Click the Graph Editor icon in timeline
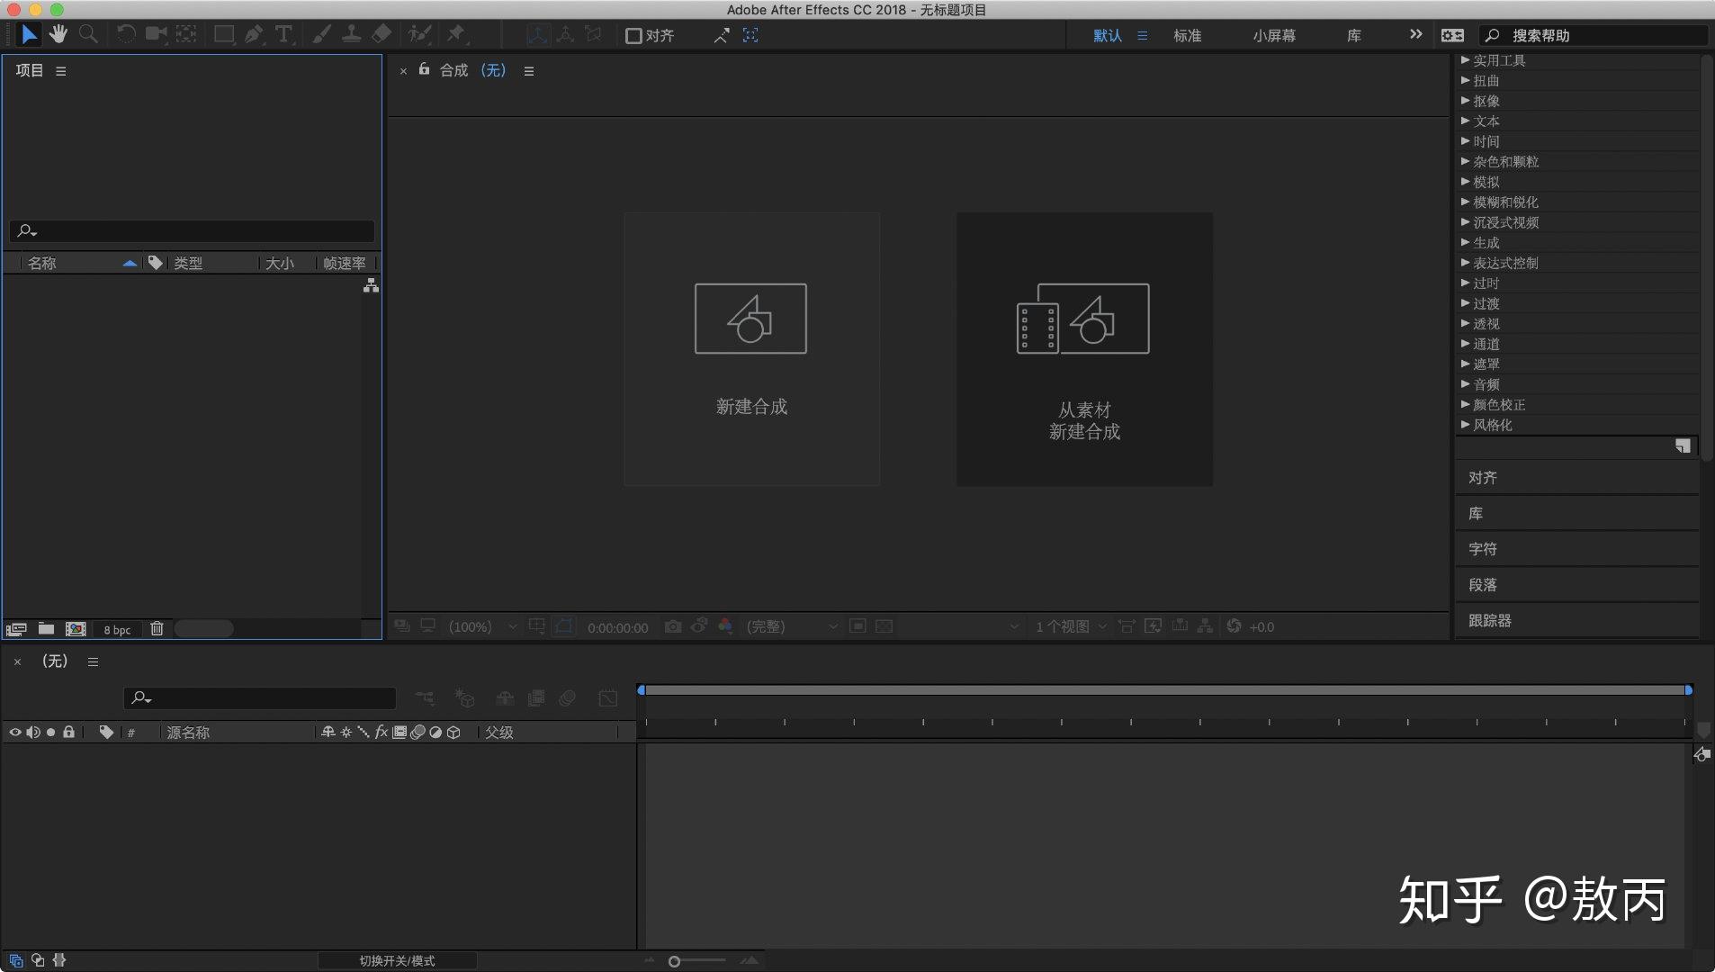Viewport: 1715px width, 972px height. [608, 697]
